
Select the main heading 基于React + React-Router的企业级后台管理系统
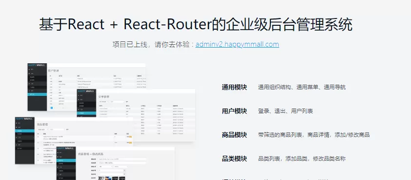tap(196, 24)
